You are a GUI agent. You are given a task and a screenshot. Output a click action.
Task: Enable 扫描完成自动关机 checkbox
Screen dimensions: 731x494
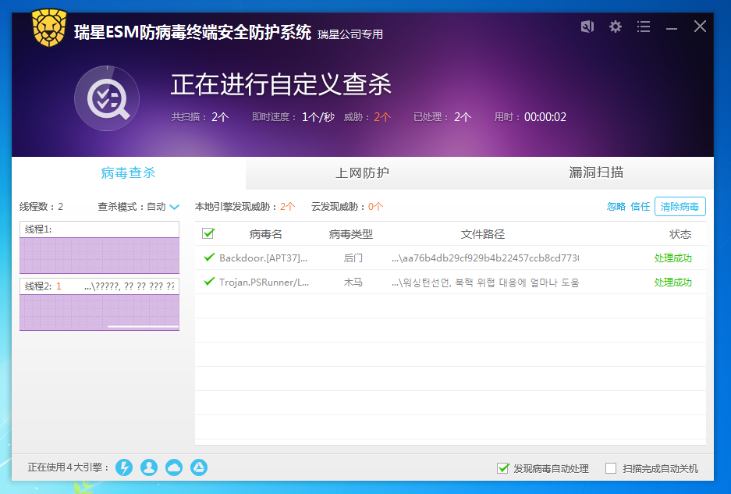[x=611, y=468]
